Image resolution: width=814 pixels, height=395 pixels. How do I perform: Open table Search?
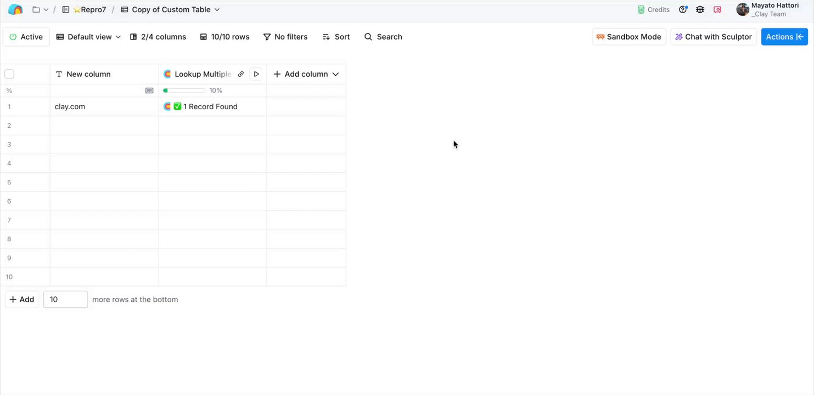point(383,37)
